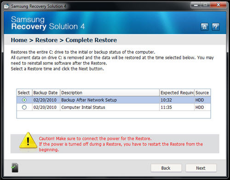Click the Source column header
The image size is (230, 180).
point(202,93)
